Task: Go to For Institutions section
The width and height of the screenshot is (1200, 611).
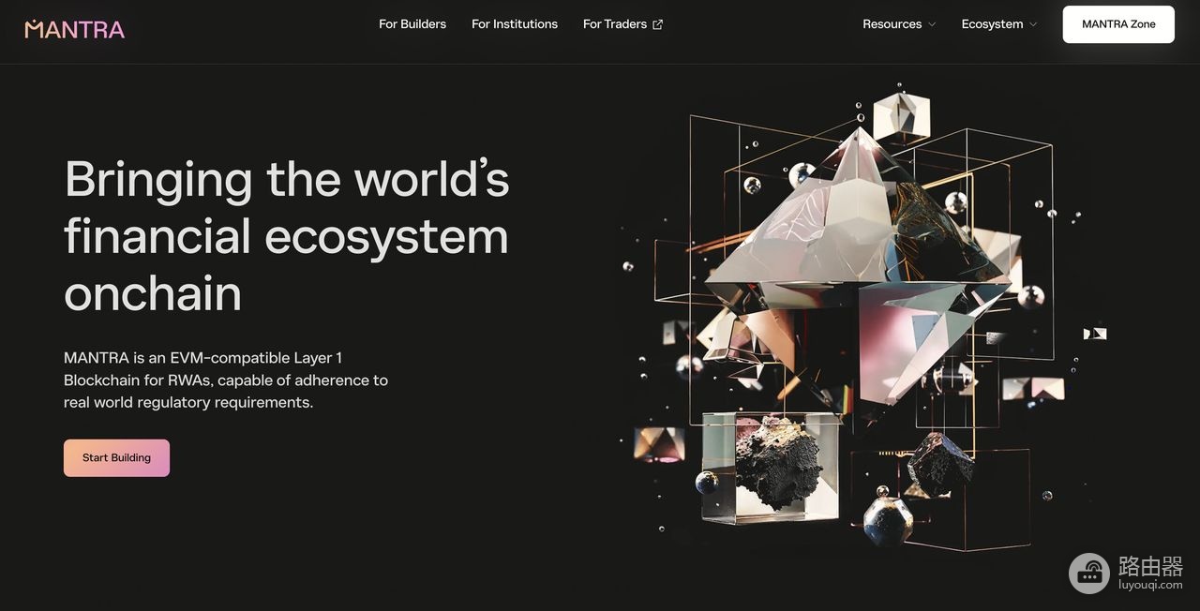Action: click(515, 24)
